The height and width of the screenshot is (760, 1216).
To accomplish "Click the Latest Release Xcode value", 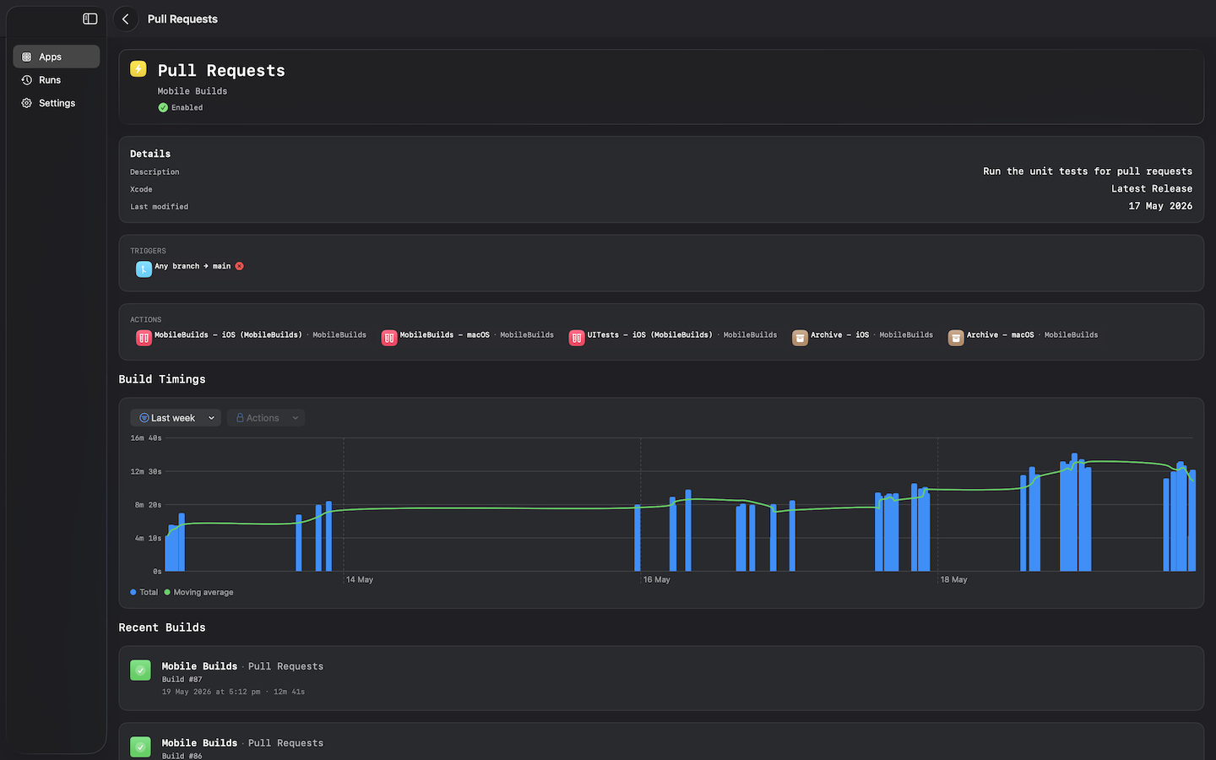I will (x=1152, y=189).
